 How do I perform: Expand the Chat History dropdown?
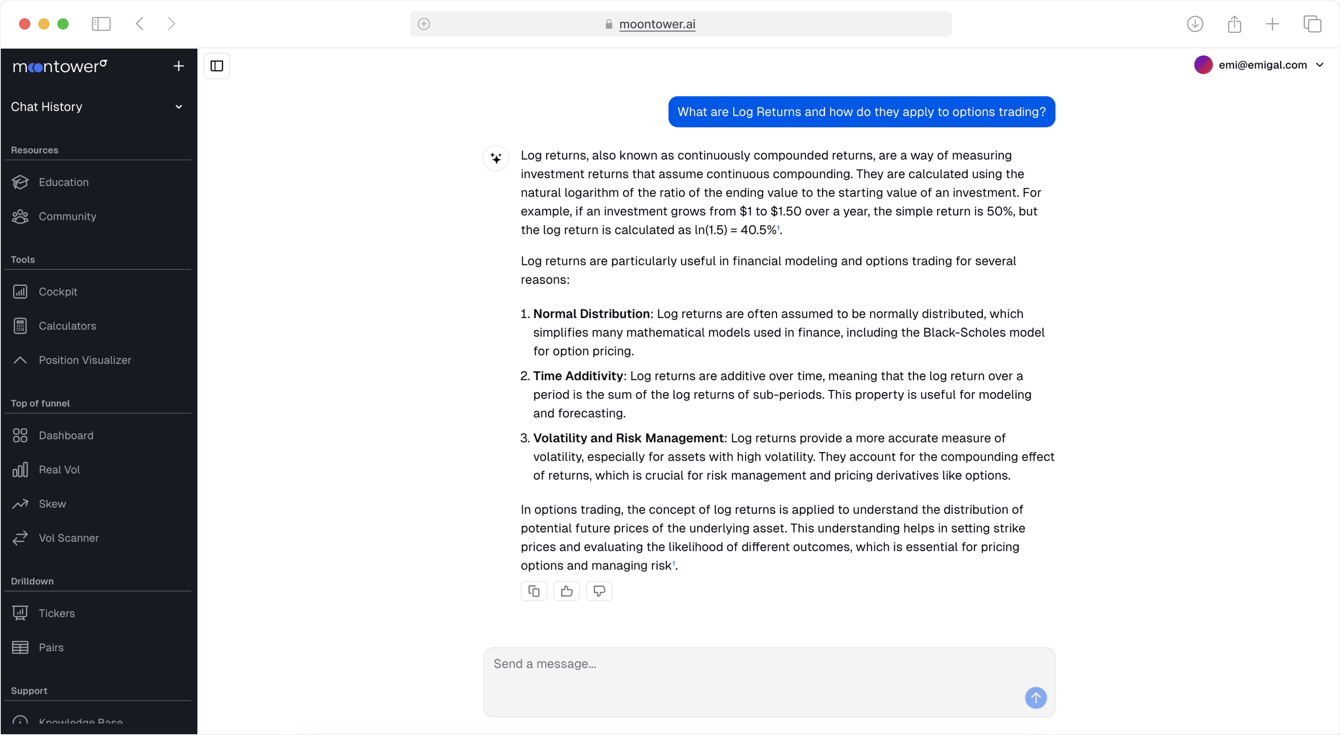tap(178, 106)
